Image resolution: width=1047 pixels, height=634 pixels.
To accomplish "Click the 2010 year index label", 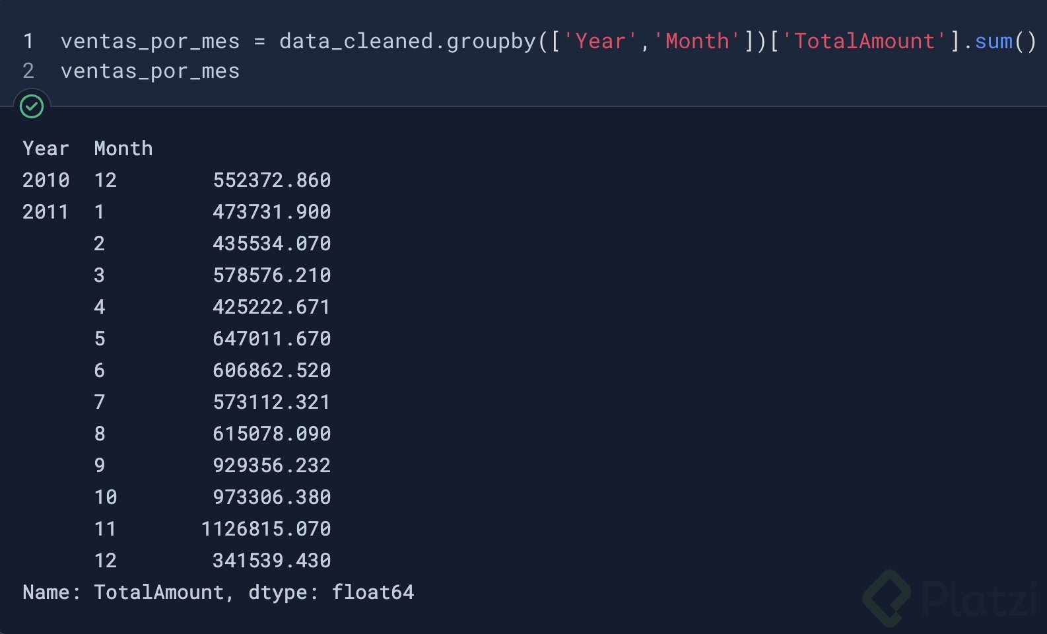I will [x=46, y=180].
